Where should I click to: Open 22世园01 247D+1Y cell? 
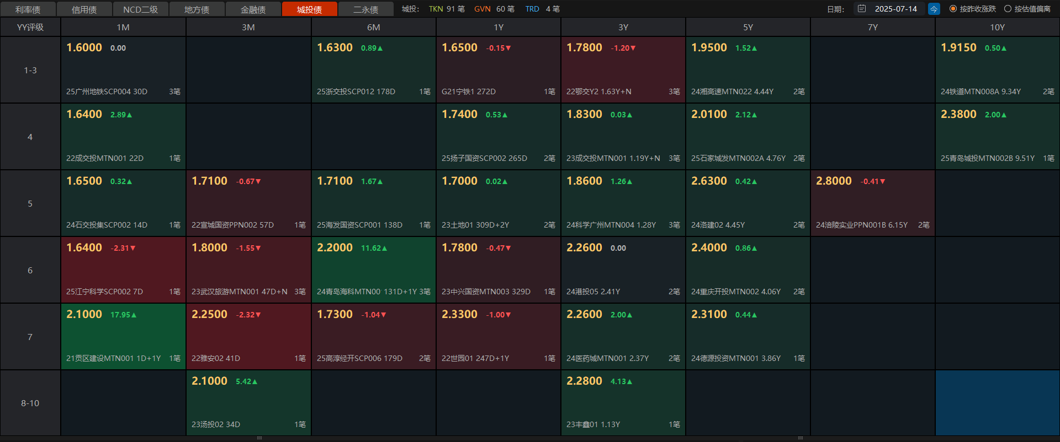(499, 337)
